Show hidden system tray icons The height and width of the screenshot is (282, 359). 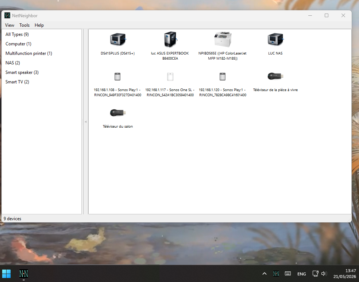tap(265, 274)
